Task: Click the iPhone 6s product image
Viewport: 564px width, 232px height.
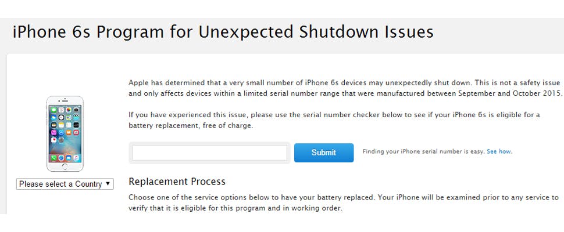Action: point(65,134)
